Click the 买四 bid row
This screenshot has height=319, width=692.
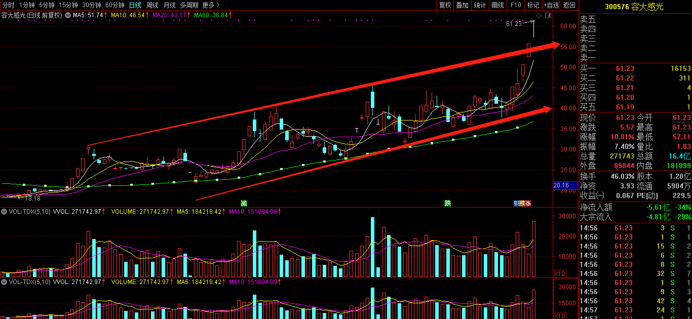click(x=635, y=97)
